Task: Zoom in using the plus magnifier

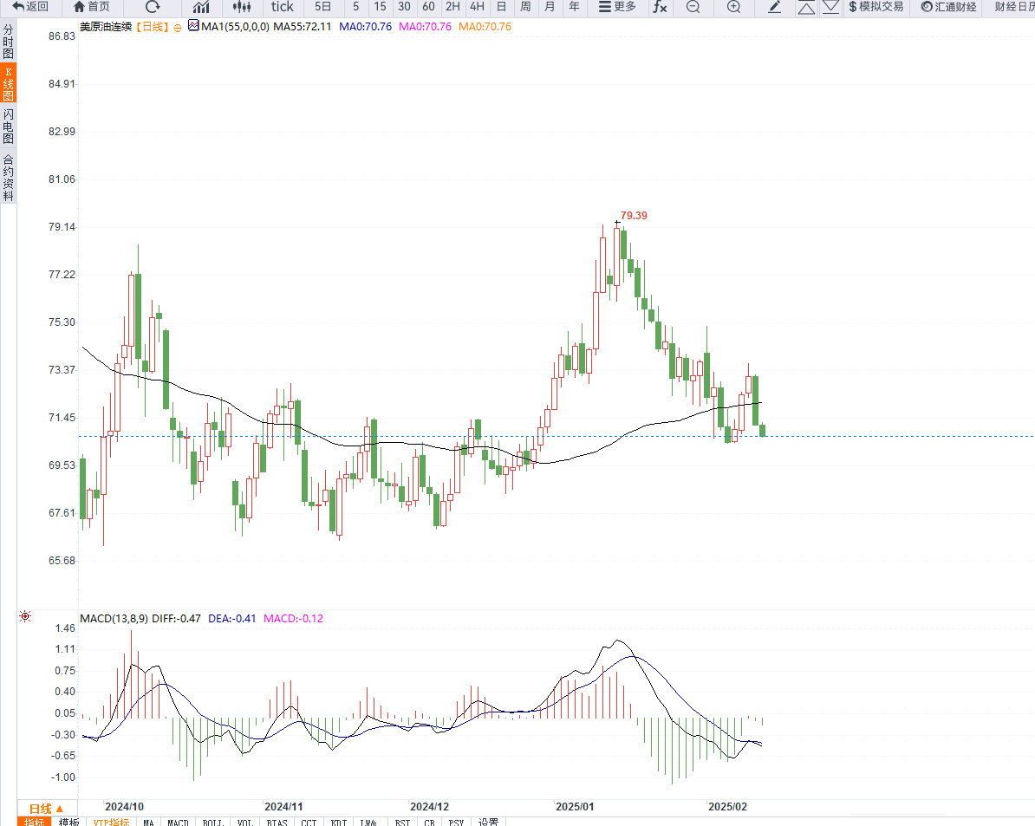Action: (x=733, y=7)
